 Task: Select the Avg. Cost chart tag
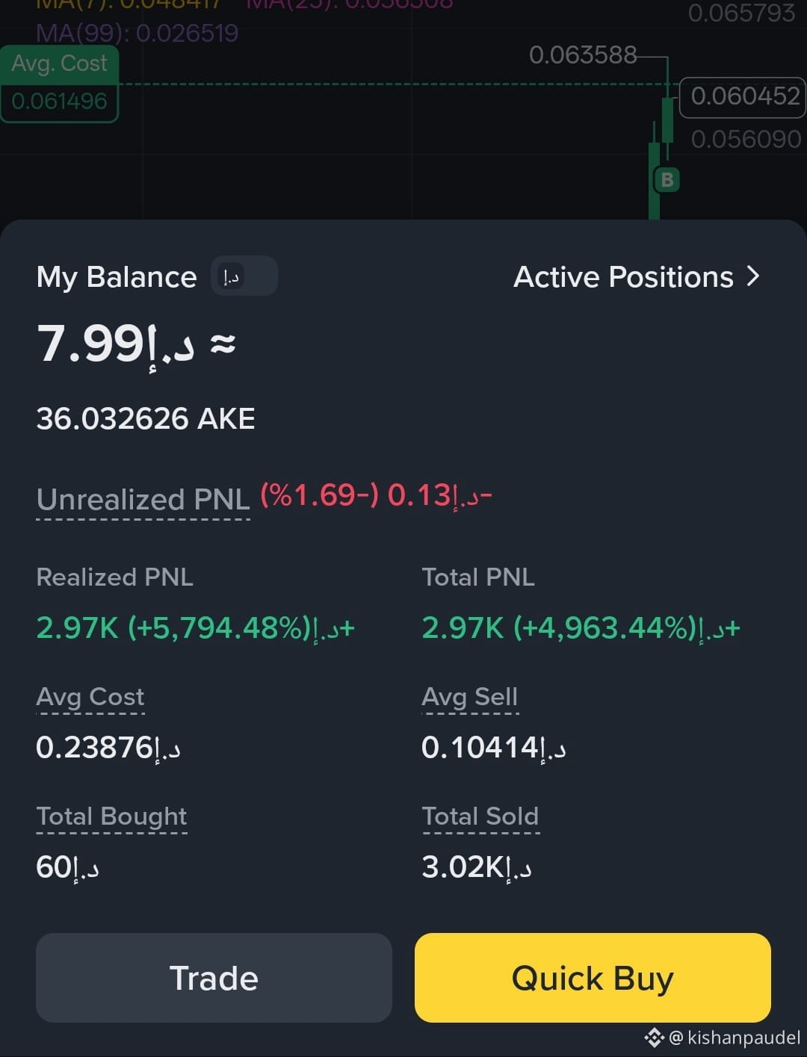coord(59,83)
